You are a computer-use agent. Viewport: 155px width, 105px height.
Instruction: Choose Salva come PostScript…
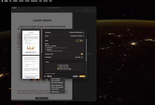58,83
